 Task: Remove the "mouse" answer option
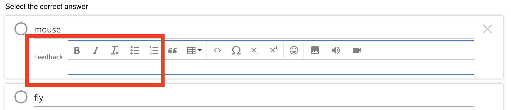pyautogui.click(x=487, y=29)
